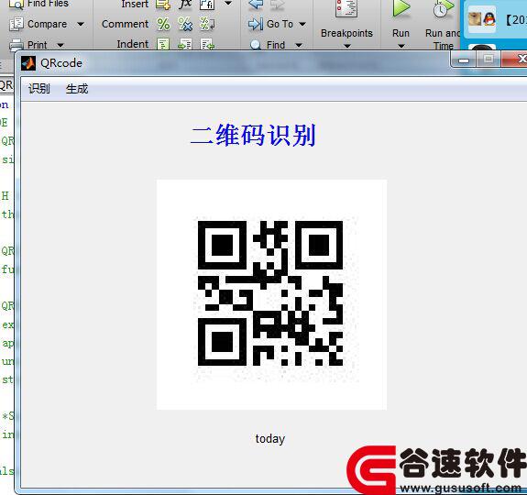The width and height of the screenshot is (527, 495).
Task: Click the decoded text 'today'
Action: (269, 439)
